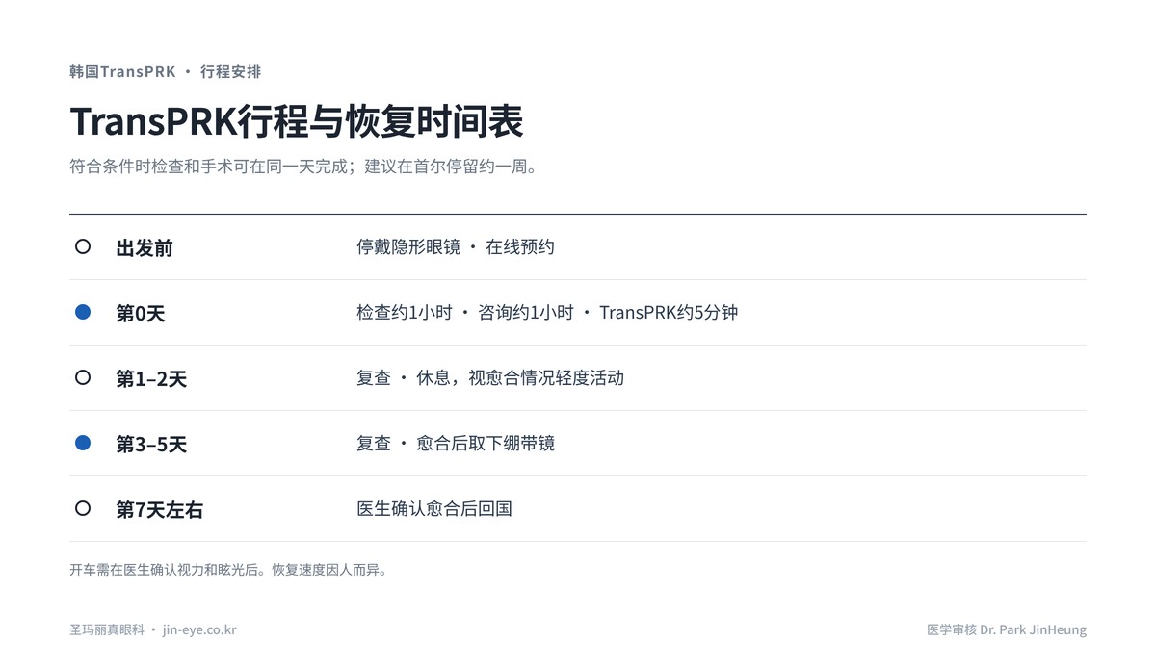
Task: Click the footer text 圣玛丽真眼科 · jin-eye.co.kr
Action: (153, 630)
